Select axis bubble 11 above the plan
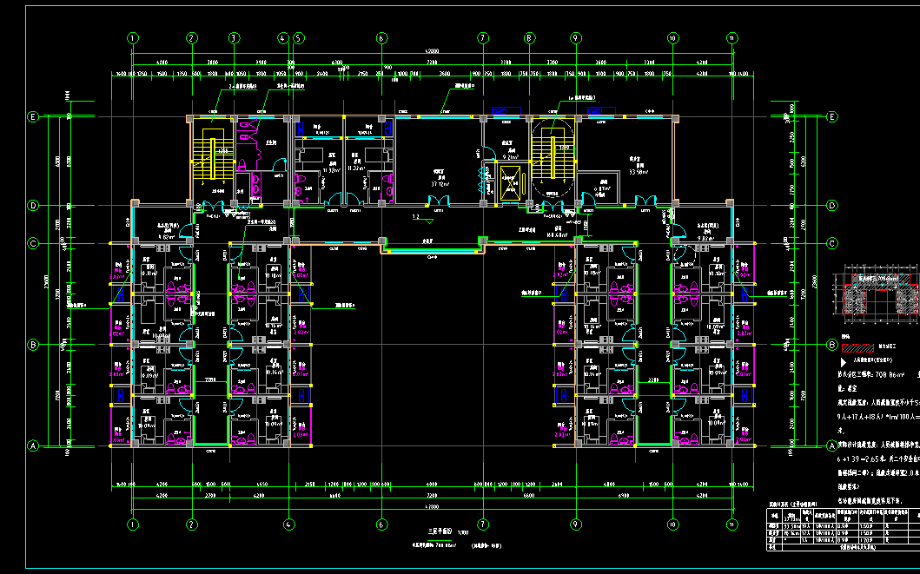This screenshot has height=574, width=920. [x=731, y=38]
